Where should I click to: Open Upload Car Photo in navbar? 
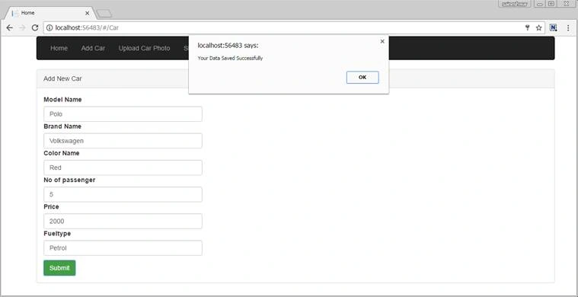click(x=144, y=48)
